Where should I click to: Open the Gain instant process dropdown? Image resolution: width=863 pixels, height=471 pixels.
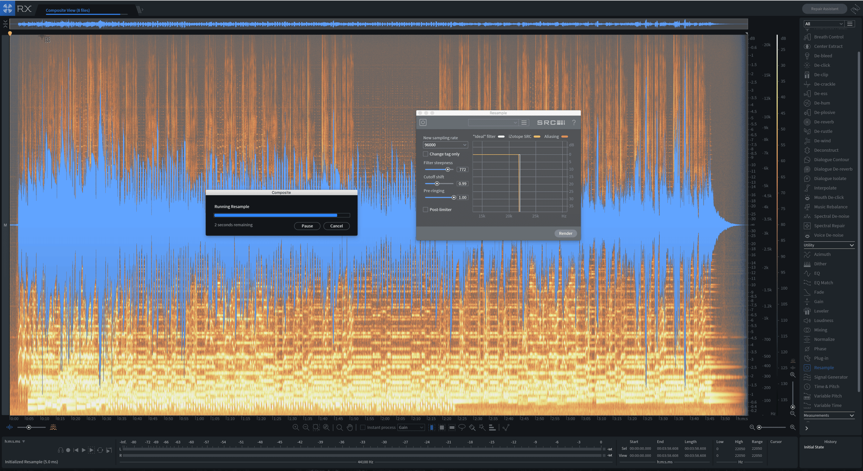(411, 427)
